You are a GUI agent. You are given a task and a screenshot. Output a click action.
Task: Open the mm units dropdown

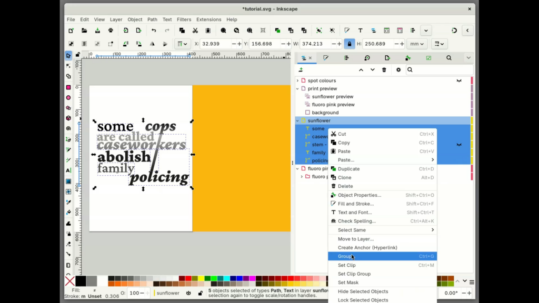click(416, 44)
